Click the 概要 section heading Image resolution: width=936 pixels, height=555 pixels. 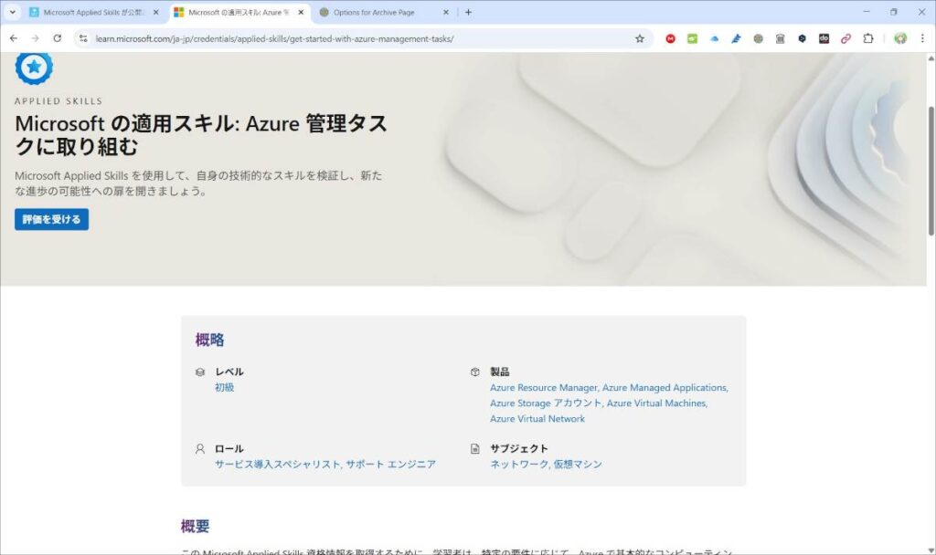click(x=196, y=526)
